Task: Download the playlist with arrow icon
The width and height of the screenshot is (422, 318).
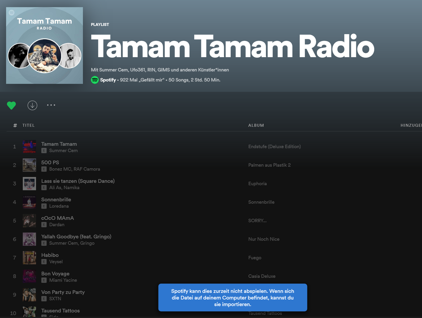Action: (x=32, y=105)
